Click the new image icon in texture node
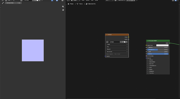This screenshot has width=180, height=99. [x=123, y=42]
